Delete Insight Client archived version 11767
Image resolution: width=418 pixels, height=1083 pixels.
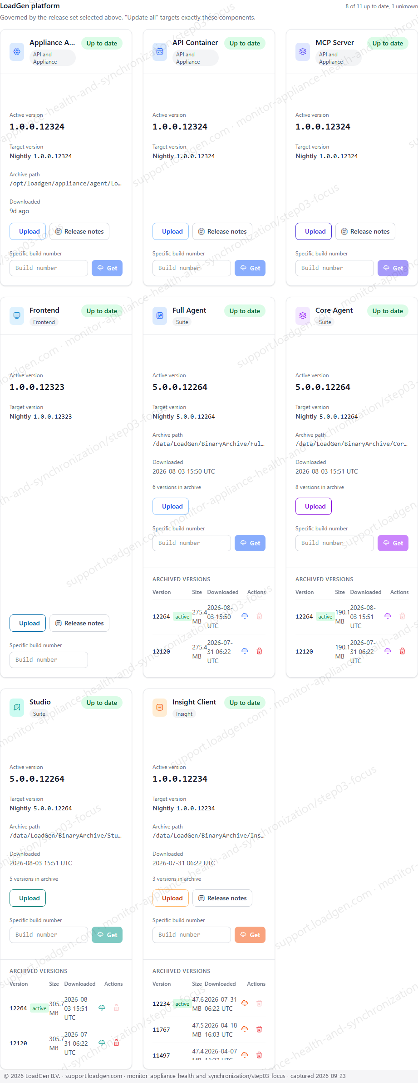[x=259, y=1029]
